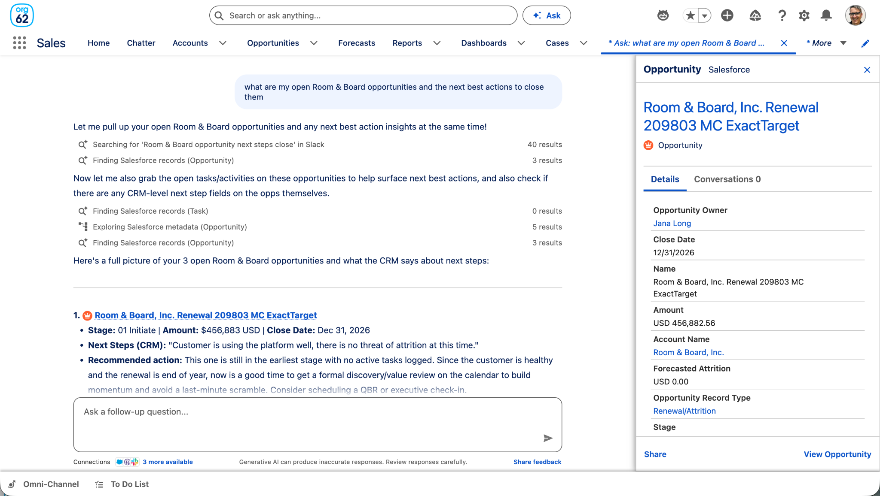Open the App Launcher grid icon
Image resolution: width=880 pixels, height=496 pixels.
pos(19,43)
